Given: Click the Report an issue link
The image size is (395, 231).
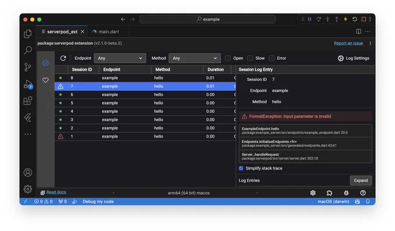Looking at the screenshot, I should click(x=349, y=43).
